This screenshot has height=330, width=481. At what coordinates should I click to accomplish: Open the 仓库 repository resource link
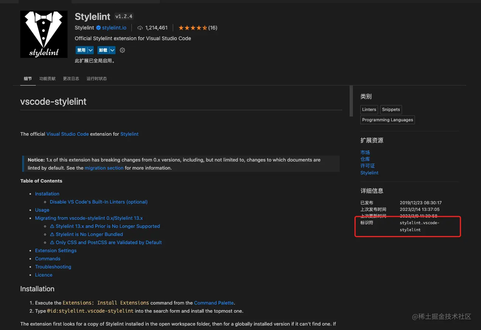pos(365,159)
